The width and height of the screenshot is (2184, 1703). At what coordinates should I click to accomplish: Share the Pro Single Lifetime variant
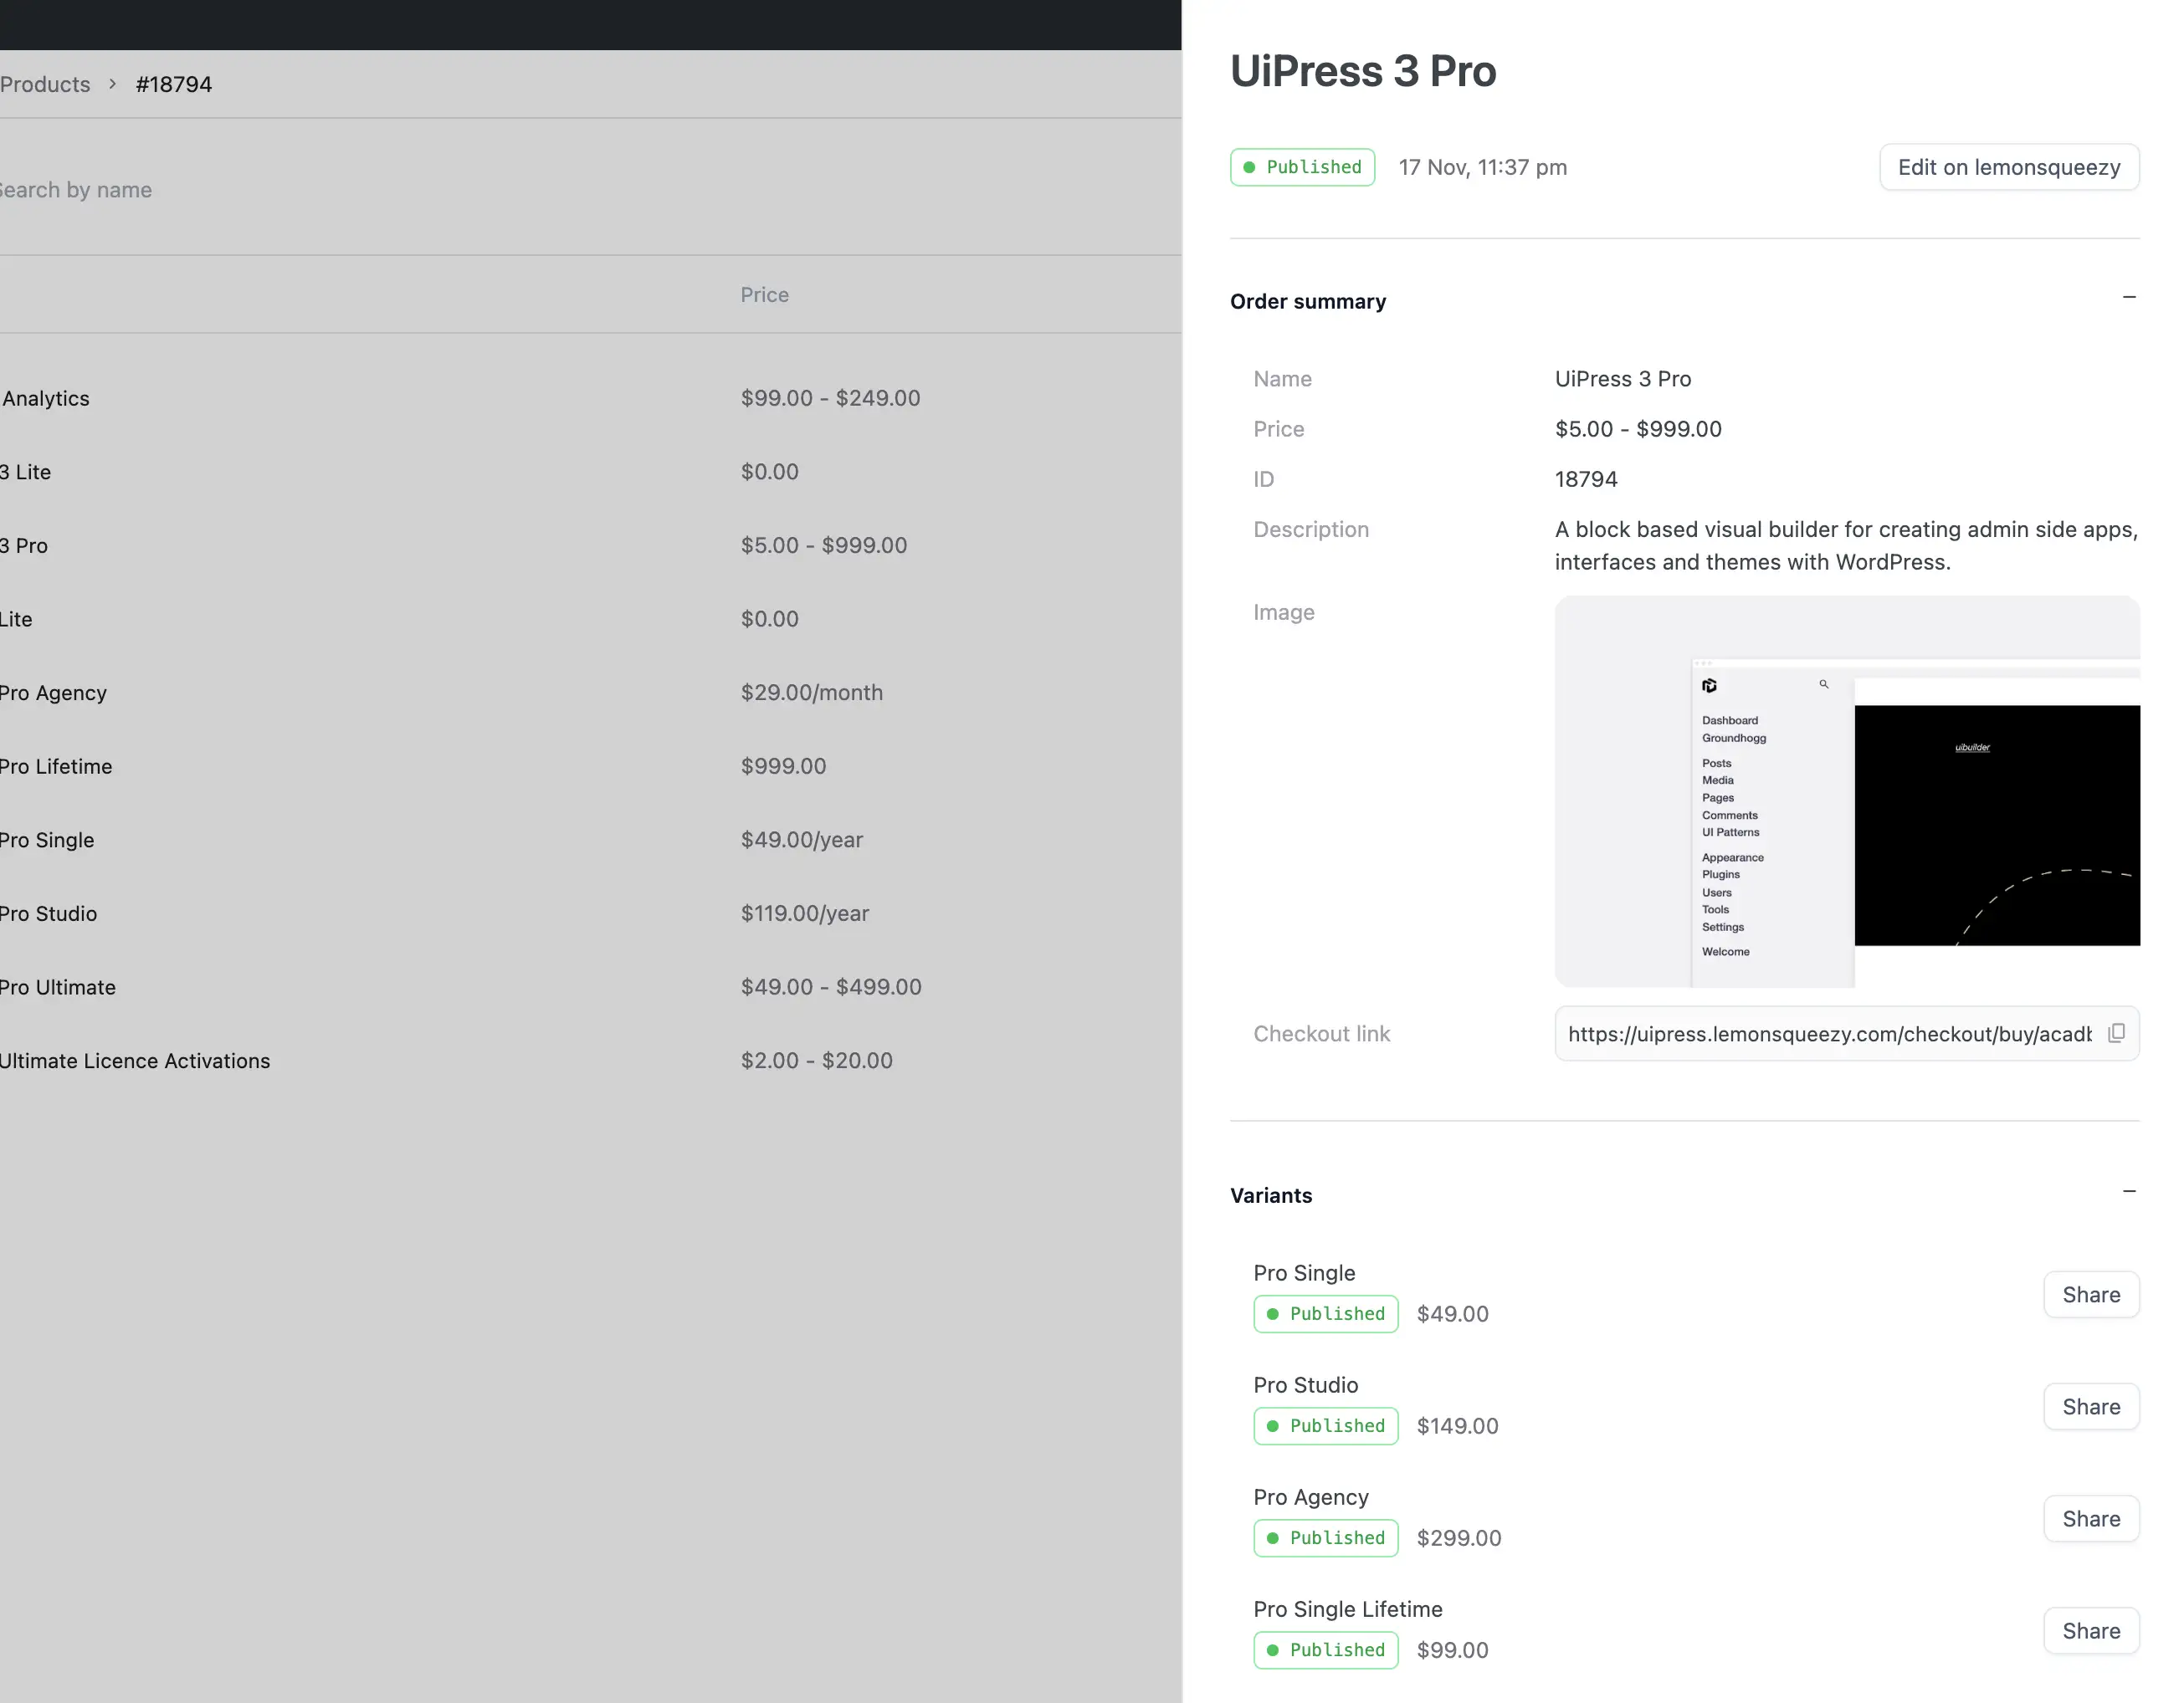coord(2090,1630)
